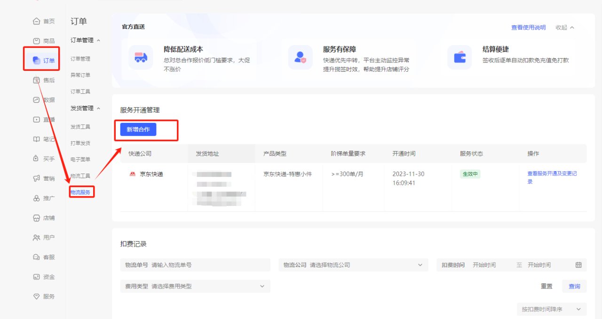Open 电子面单 menu item

pos(80,159)
